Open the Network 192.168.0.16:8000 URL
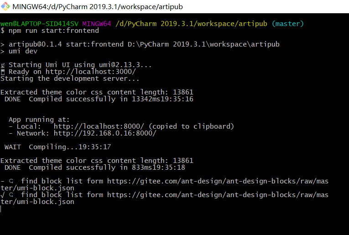Screen dimensions: 349x235 pyautogui.click(x=105, y=133)
